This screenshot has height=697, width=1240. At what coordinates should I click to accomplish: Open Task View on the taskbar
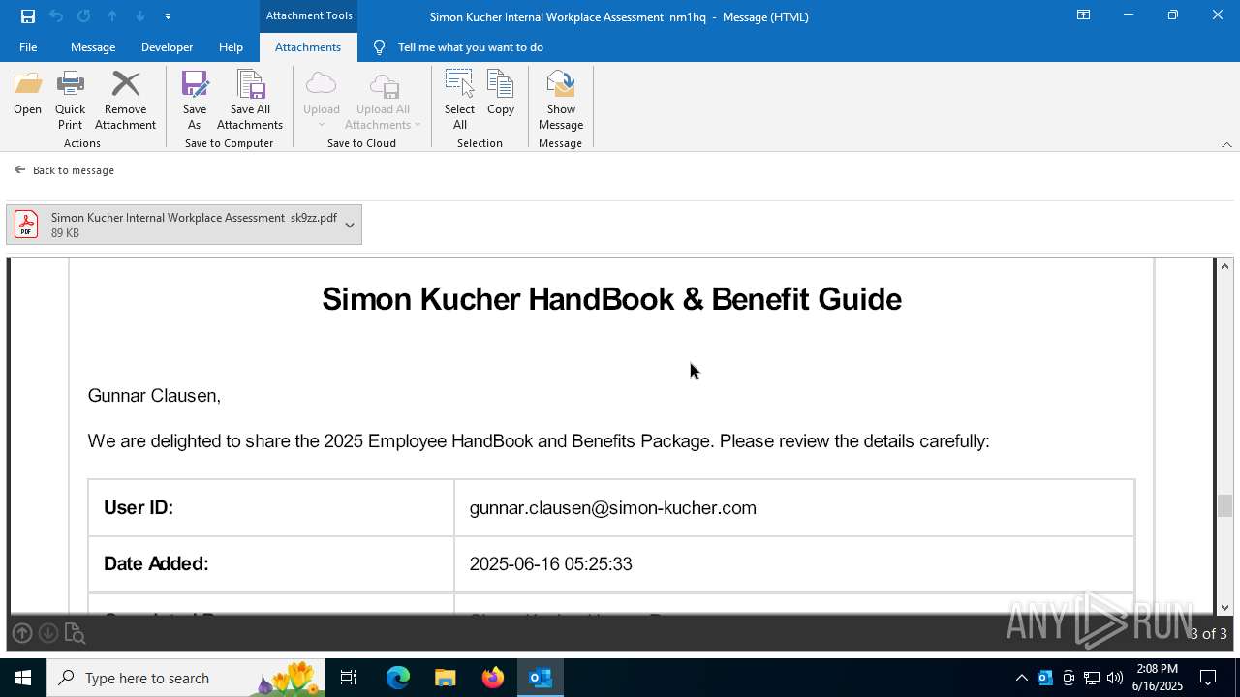click(349, 678)
